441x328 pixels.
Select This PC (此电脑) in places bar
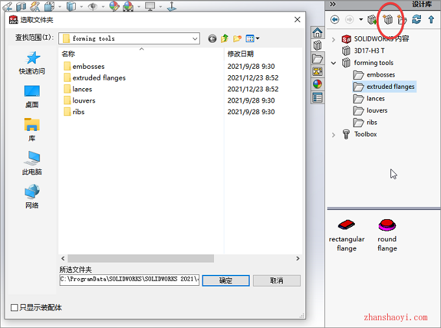[x=32, y=163]
